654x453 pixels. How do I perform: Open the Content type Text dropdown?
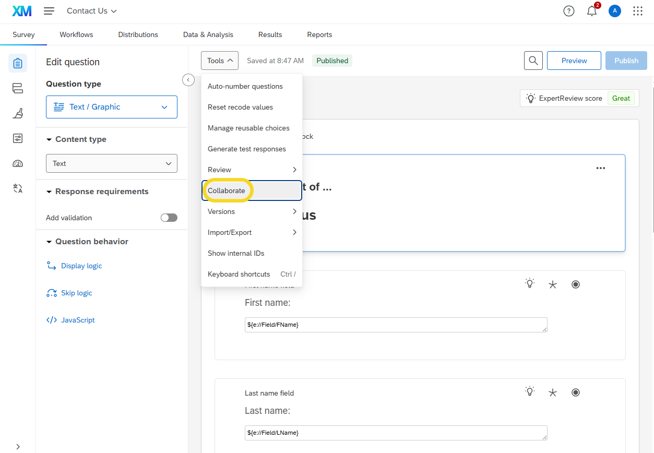[x=112, y=163]
